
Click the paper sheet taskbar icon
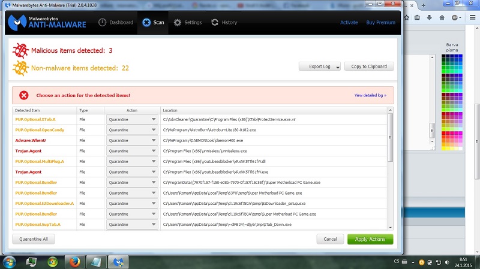point(96,262)
